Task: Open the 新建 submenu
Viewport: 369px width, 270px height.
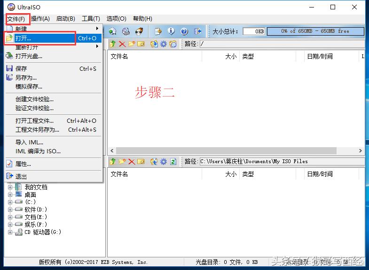Action: pos(54,29)
